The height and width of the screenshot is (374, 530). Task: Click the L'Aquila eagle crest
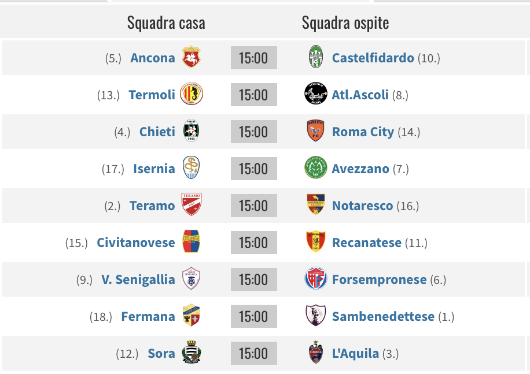(x=316, y=353)
